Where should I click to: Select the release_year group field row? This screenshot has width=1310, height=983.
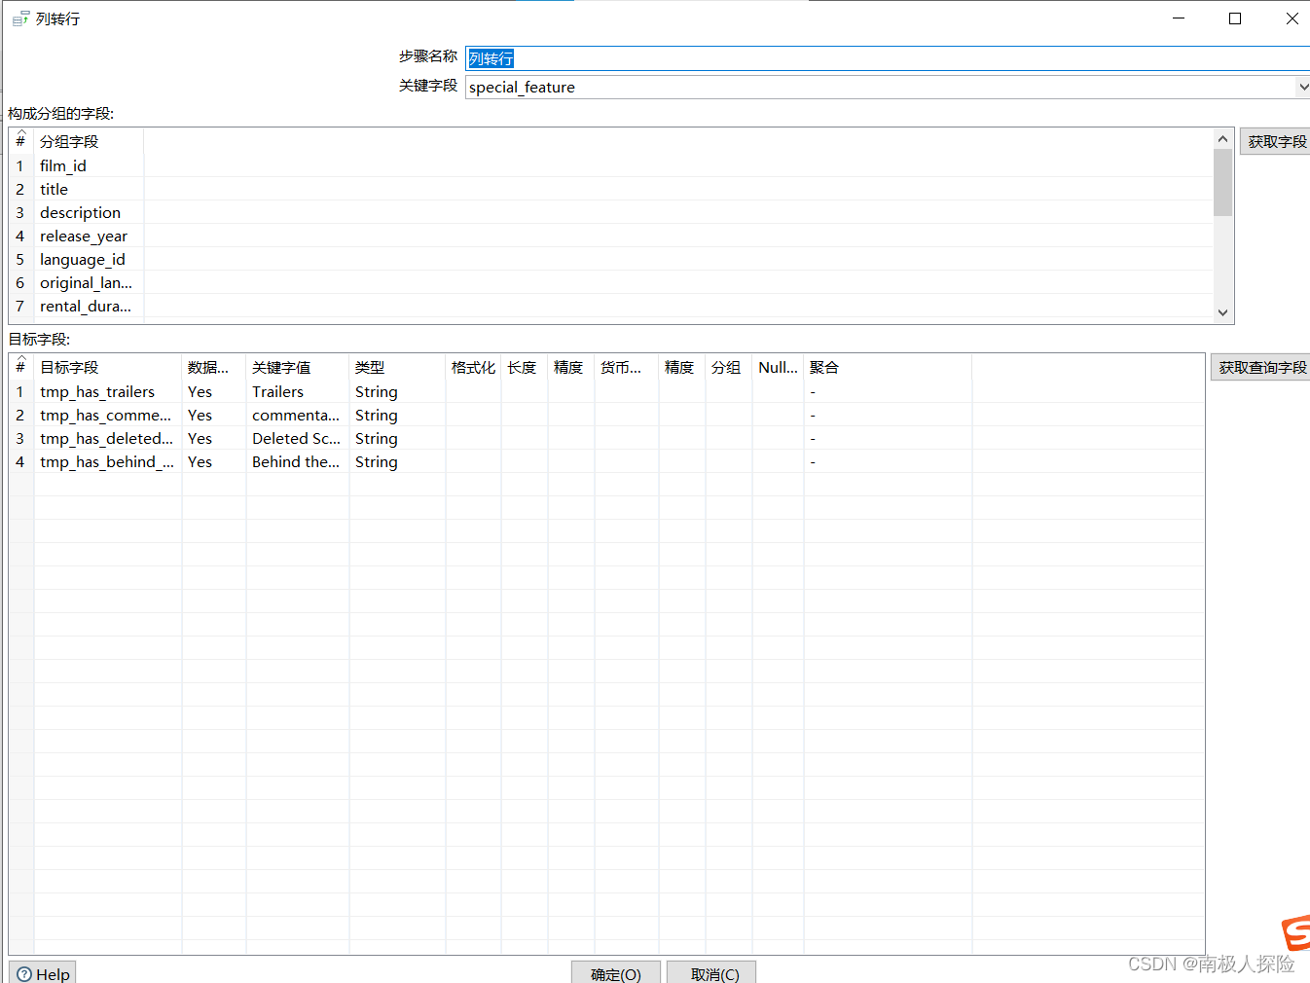[x=610, y=236]
